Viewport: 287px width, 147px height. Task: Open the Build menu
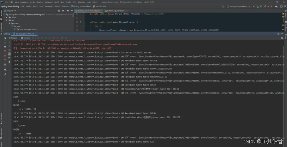(x=57, y=2)
